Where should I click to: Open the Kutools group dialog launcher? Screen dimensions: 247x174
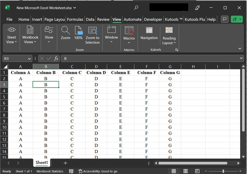tap(177, 50)
